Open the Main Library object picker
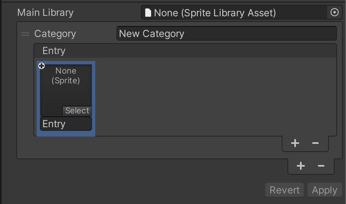This screenshot has height=204, width=346. pyautogui.click(x=334, y=13)
